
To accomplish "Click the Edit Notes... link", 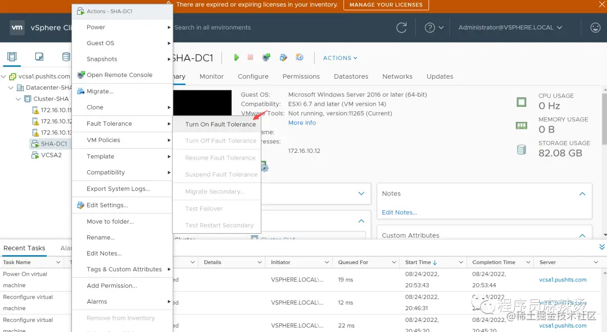I will [x=399, y=212].
